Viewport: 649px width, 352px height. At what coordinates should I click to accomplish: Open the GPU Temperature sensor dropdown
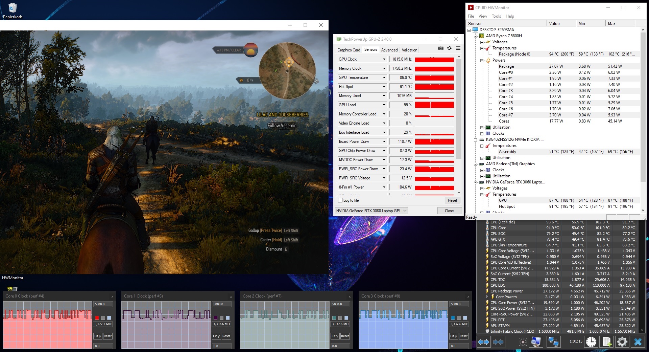[384, 78]
